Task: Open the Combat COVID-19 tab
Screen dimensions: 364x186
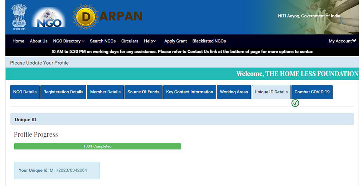Action: point(312,92)
